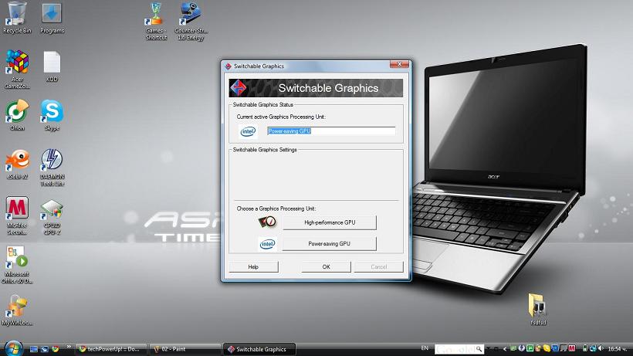The image size is (633, 356).
Task: Click the red McAfee tray icon
Action: pos(572,348)
